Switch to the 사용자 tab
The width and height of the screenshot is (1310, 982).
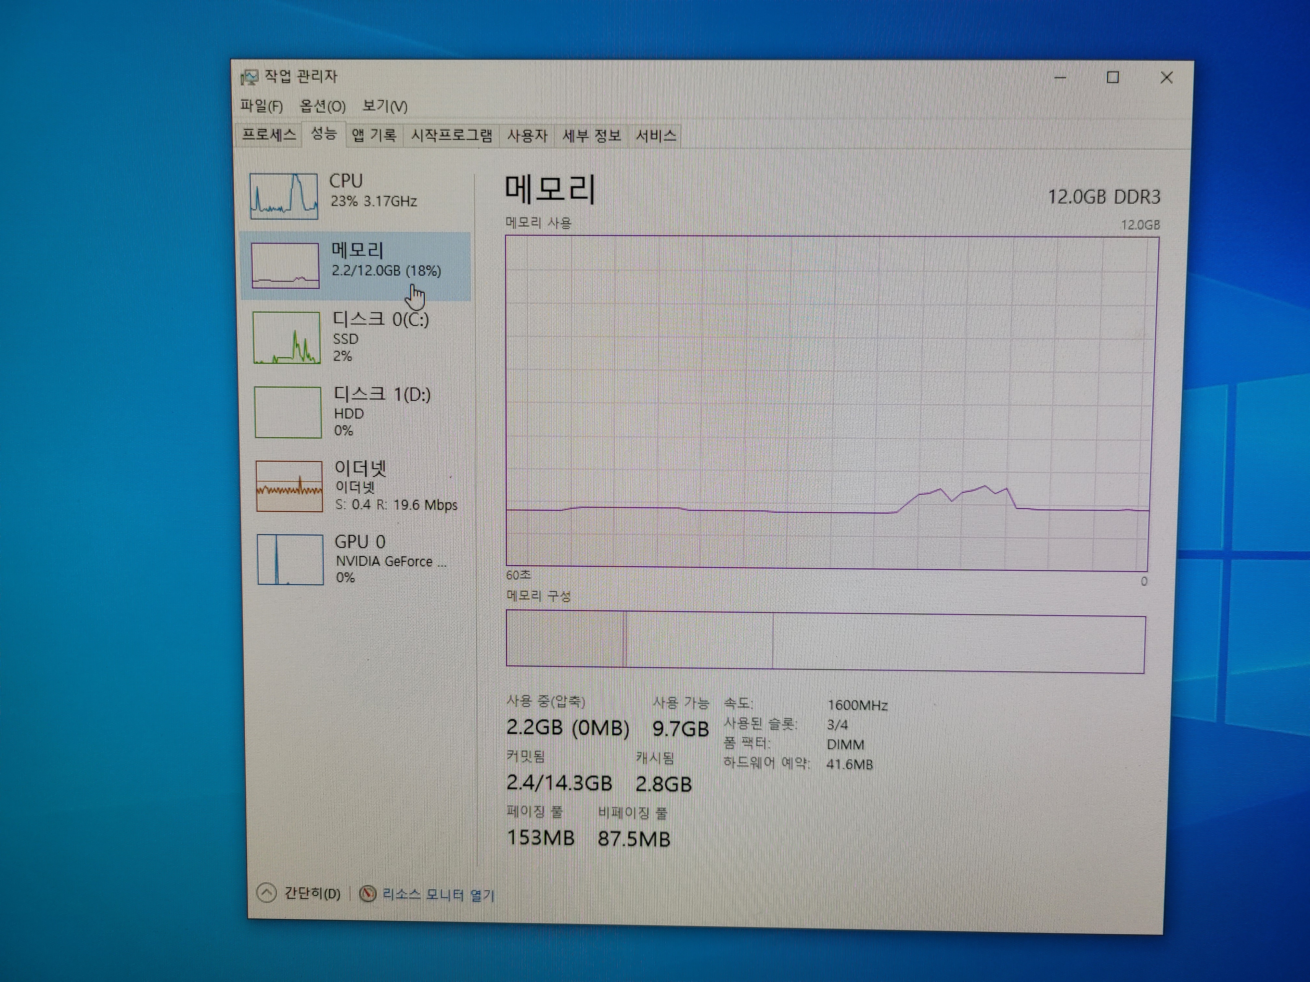pyautogui.click(x=526, y=135)
